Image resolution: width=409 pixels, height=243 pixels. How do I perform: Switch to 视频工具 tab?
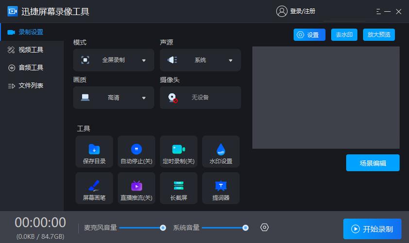[32, 50]
